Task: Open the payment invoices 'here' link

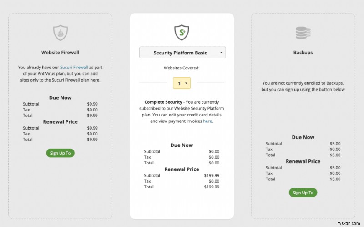Action: click(x=207, y=121)
